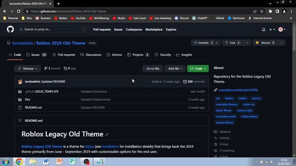Open Explore in the top nav
The image size is (296, 166).
pyautogui.click(x=171, y=30)
